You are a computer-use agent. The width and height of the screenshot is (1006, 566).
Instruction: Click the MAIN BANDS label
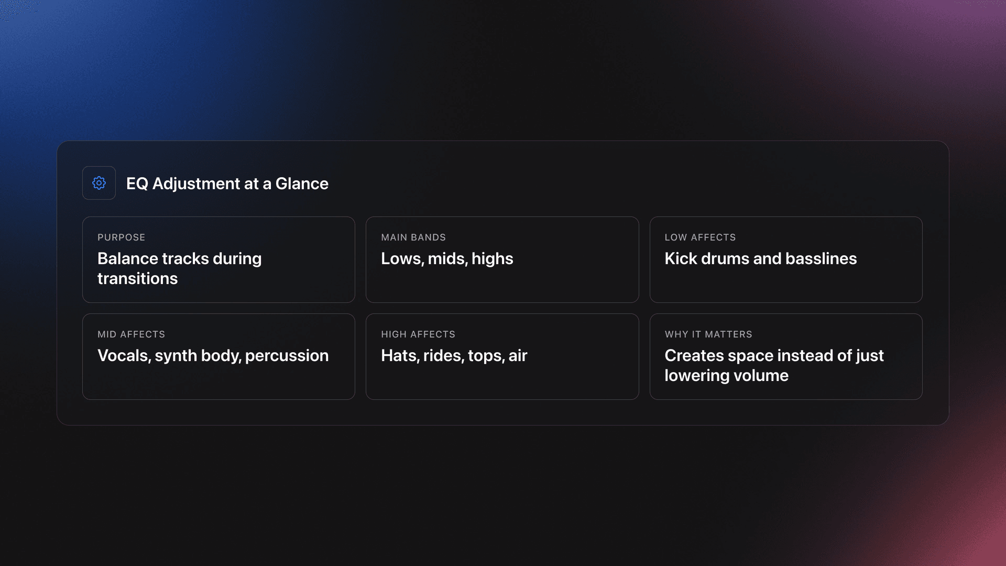click(x=413, y=237)
